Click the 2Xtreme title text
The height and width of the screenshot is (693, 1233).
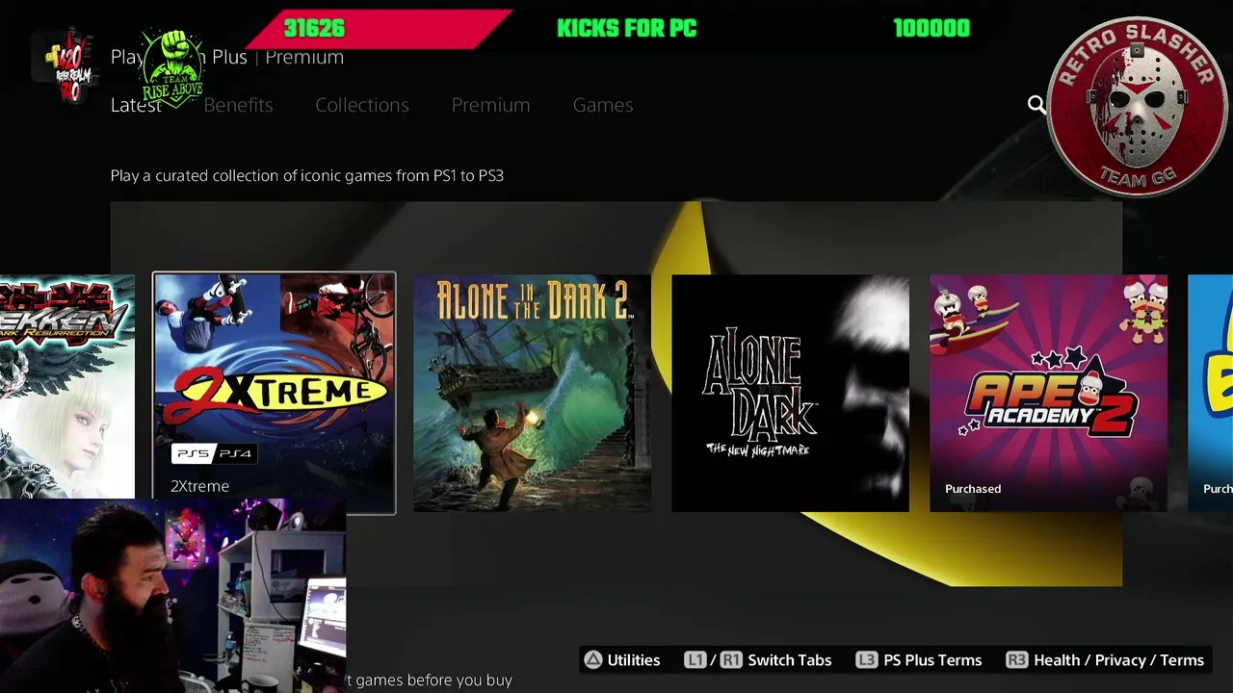pyautogui.click(x=199, y=486)
